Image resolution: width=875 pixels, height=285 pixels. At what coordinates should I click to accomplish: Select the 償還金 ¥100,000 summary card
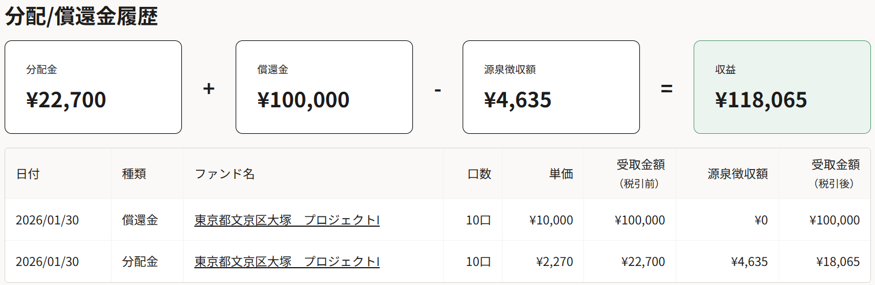pyautogui.click(x=324, y=87)
